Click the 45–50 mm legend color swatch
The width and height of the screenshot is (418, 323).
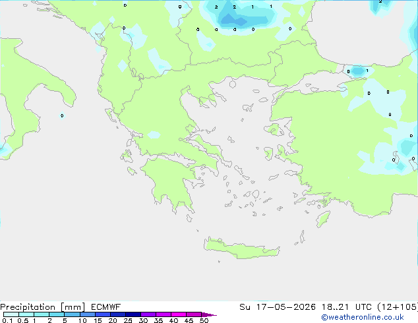[x=194, y=314]
